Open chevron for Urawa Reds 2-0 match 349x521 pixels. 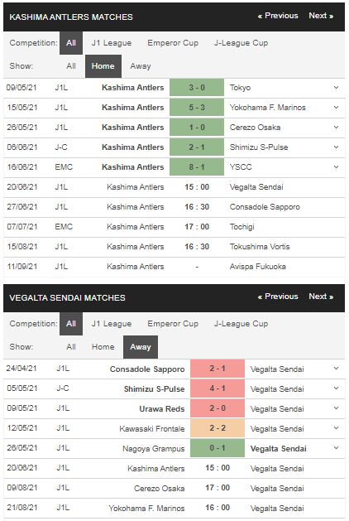[336, 408]
